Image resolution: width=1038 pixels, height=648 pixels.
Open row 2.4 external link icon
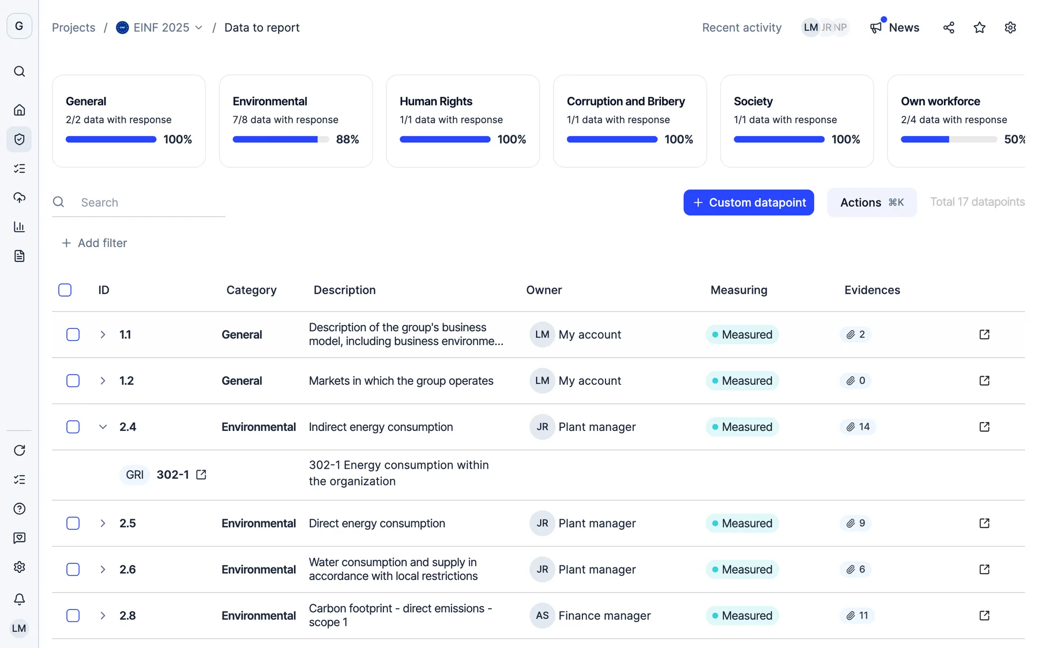pos(984,427)
